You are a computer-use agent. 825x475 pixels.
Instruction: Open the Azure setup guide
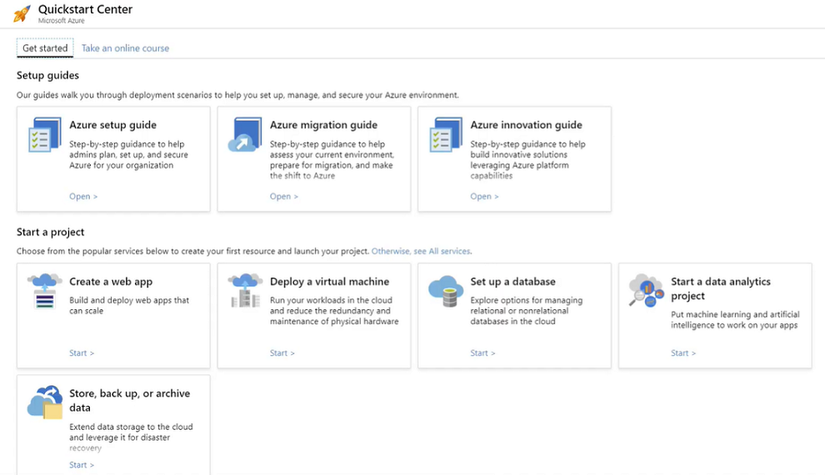[83, 196]
